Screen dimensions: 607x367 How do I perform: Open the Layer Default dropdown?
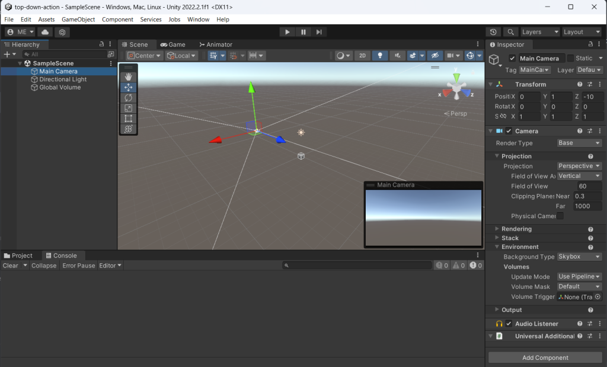[589, 70]
